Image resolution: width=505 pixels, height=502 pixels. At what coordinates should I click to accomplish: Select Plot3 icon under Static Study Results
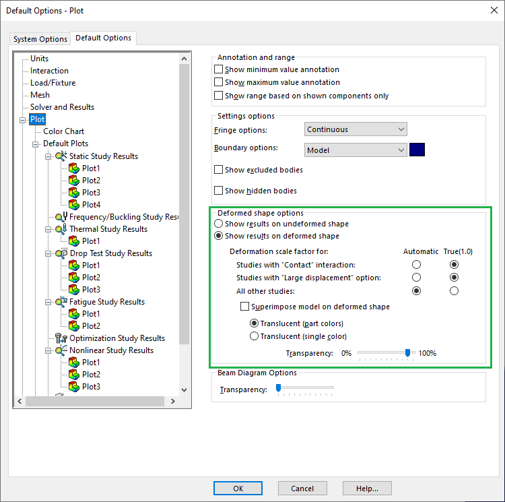(74, 193)
